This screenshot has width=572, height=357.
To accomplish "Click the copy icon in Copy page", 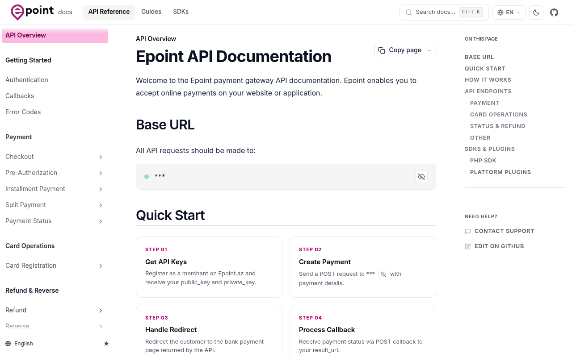I will point(382,50).
